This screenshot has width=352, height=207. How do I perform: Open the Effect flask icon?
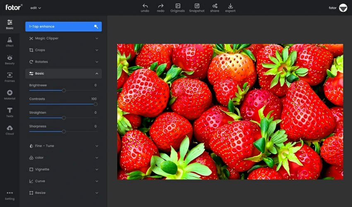pos(10,40)
